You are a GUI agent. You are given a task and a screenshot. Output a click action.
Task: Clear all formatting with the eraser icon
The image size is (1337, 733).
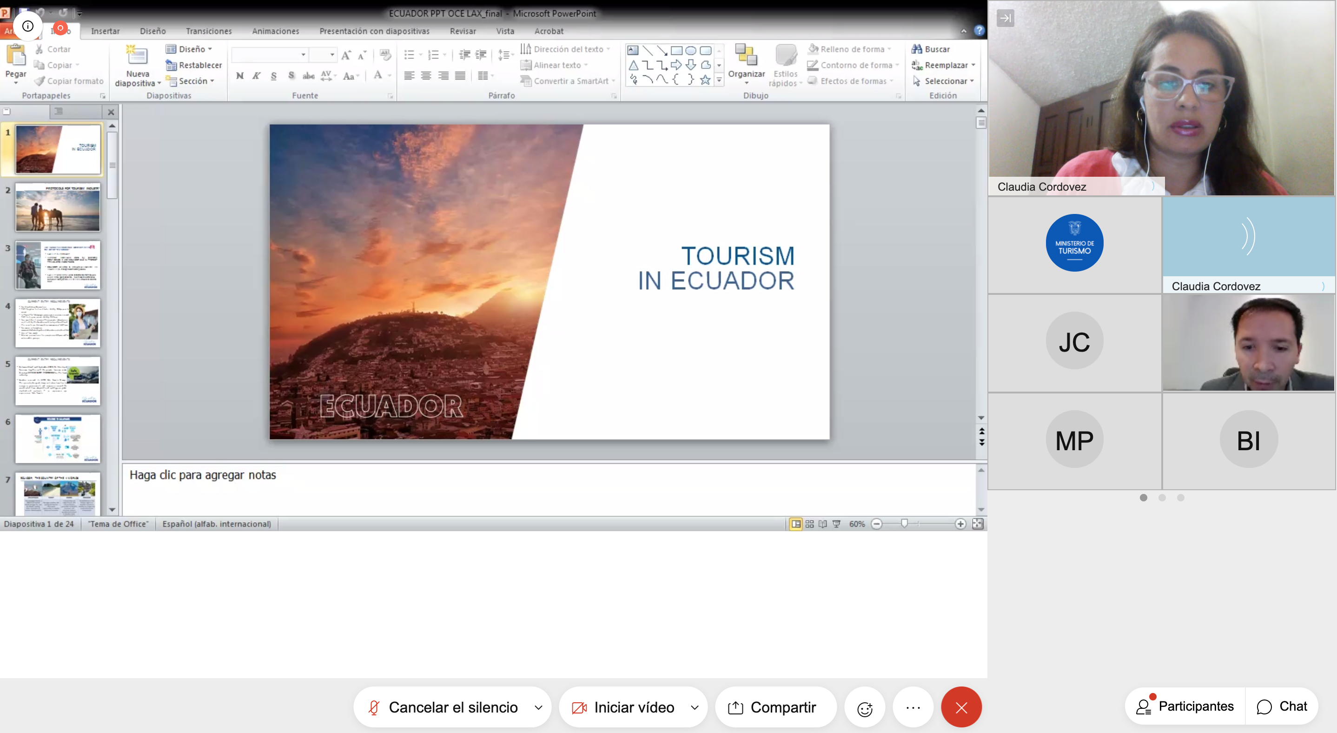pos(385,54)
